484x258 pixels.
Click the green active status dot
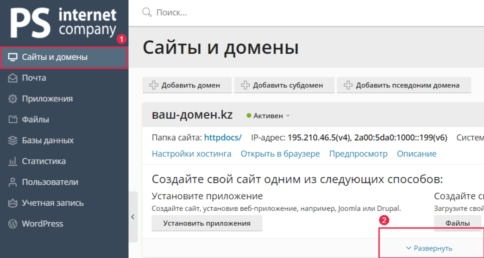click(x=249, y=116)
